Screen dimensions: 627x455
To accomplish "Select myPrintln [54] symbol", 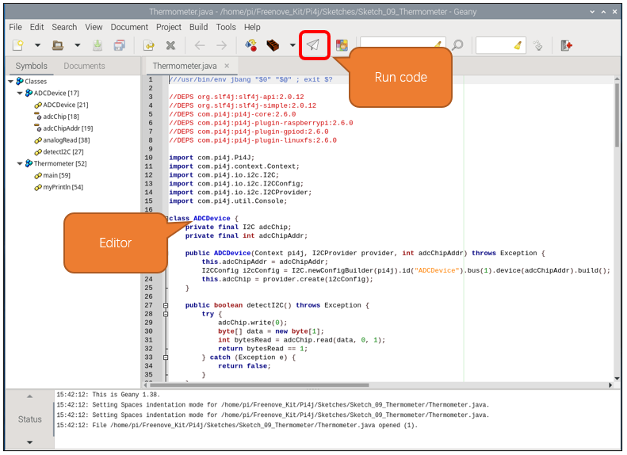I will click(x=63, y=187).
